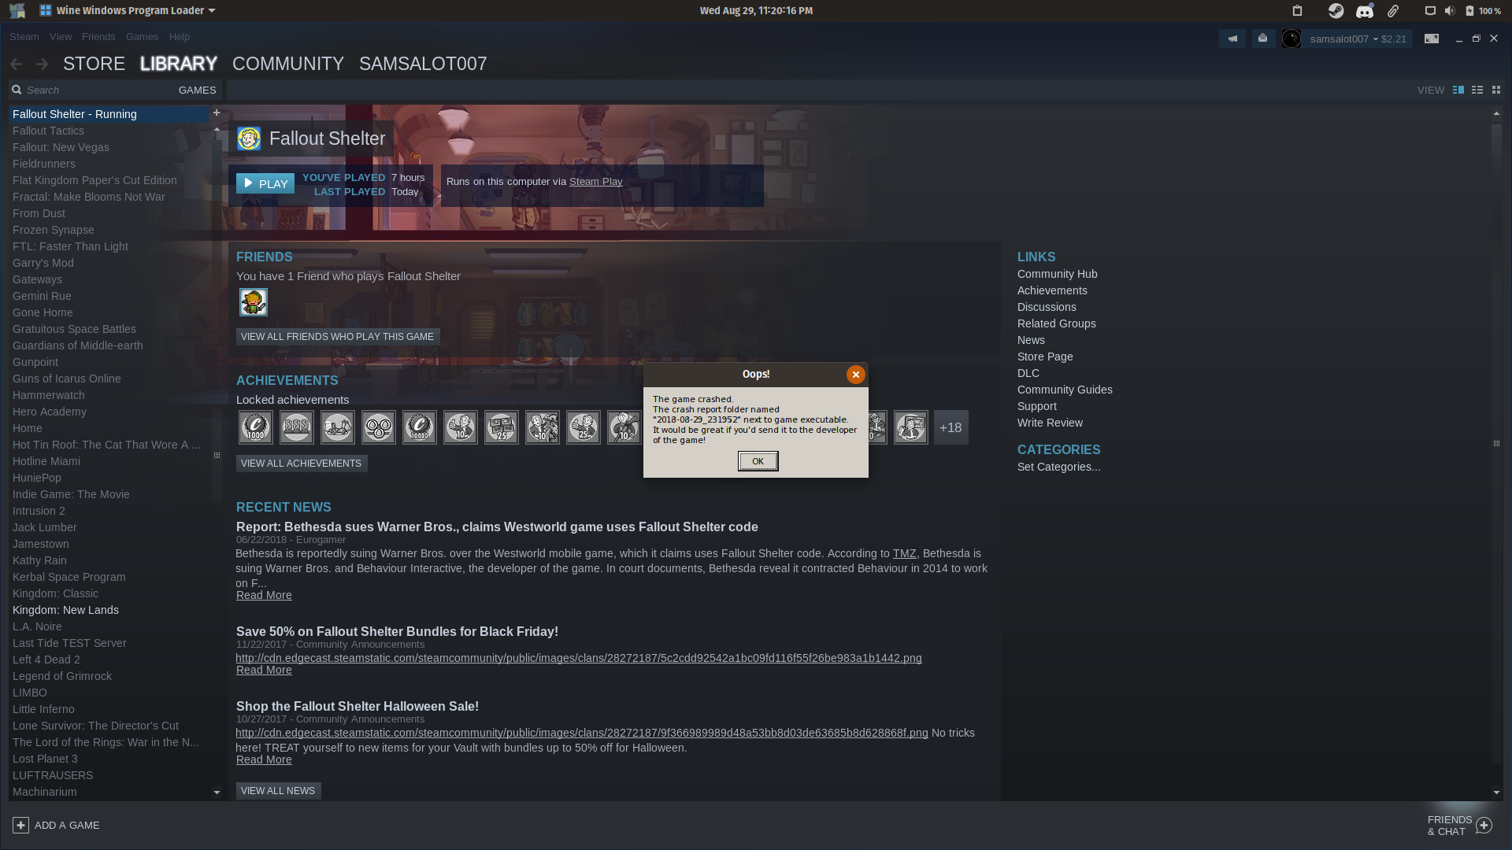Click the Discord tray icon
This screenshot has height=850, width=1512.
[x=1365, y=10]
